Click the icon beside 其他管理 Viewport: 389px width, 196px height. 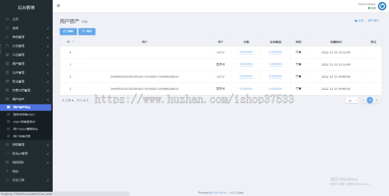pos(7,37)
